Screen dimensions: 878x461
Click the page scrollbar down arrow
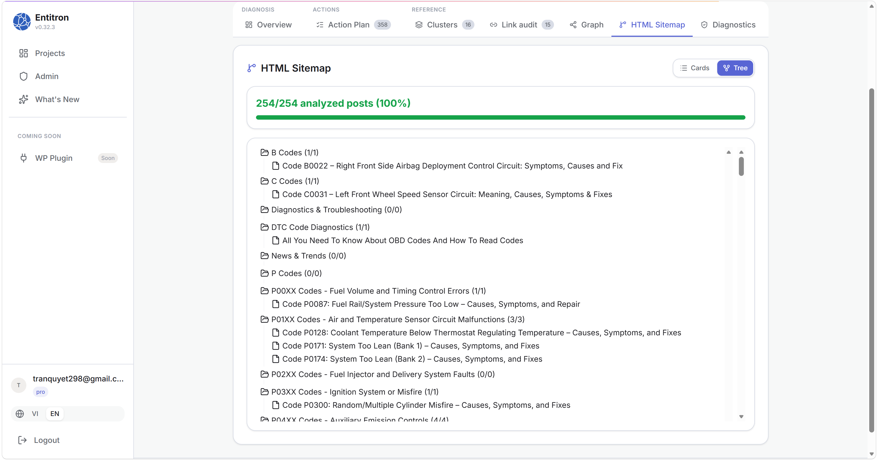(x=871, y=454)
